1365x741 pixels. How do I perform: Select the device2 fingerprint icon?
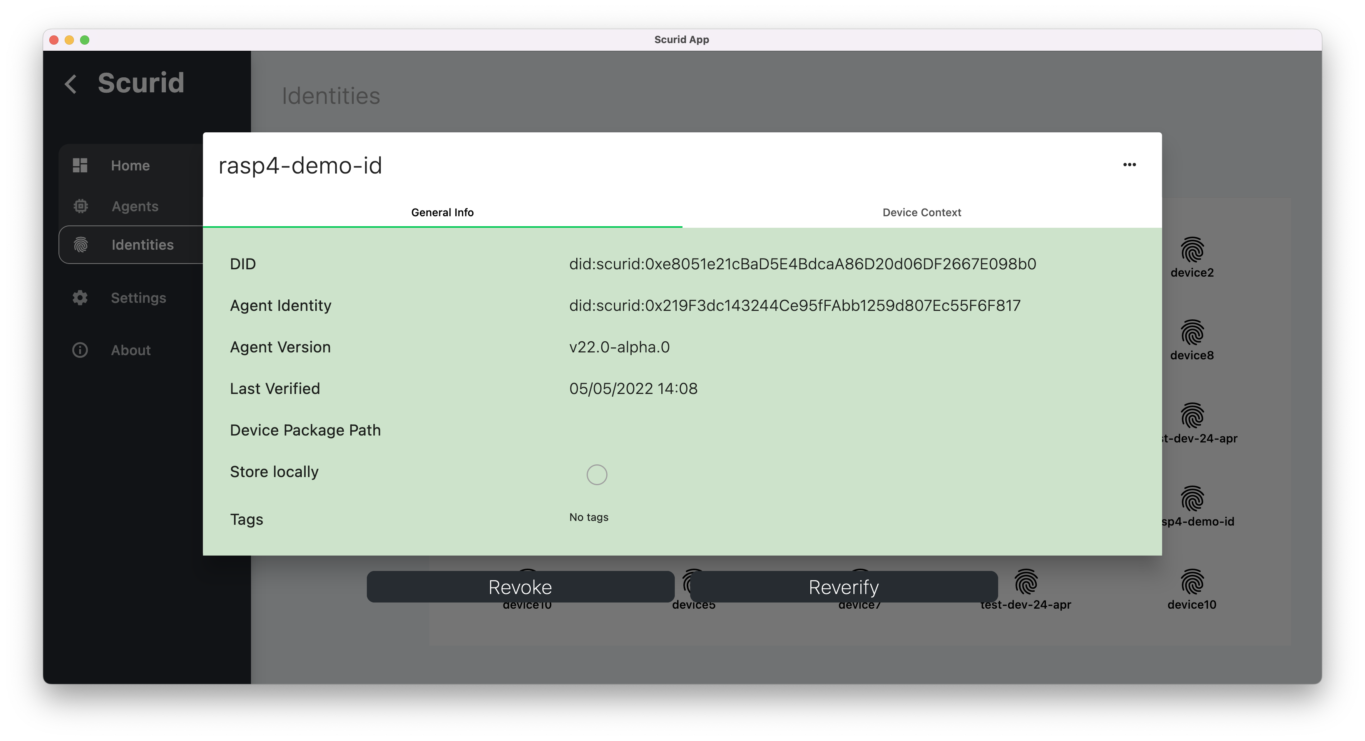coord(1192,250)
